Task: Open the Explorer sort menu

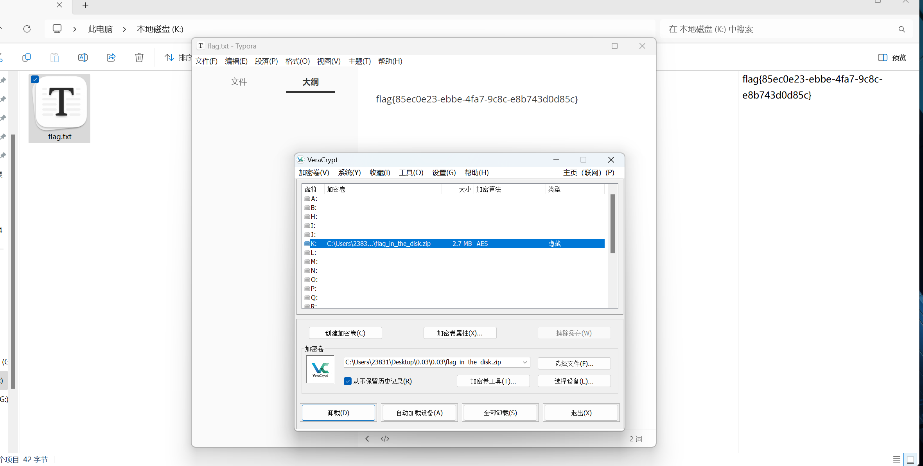Action: point(178,58)
